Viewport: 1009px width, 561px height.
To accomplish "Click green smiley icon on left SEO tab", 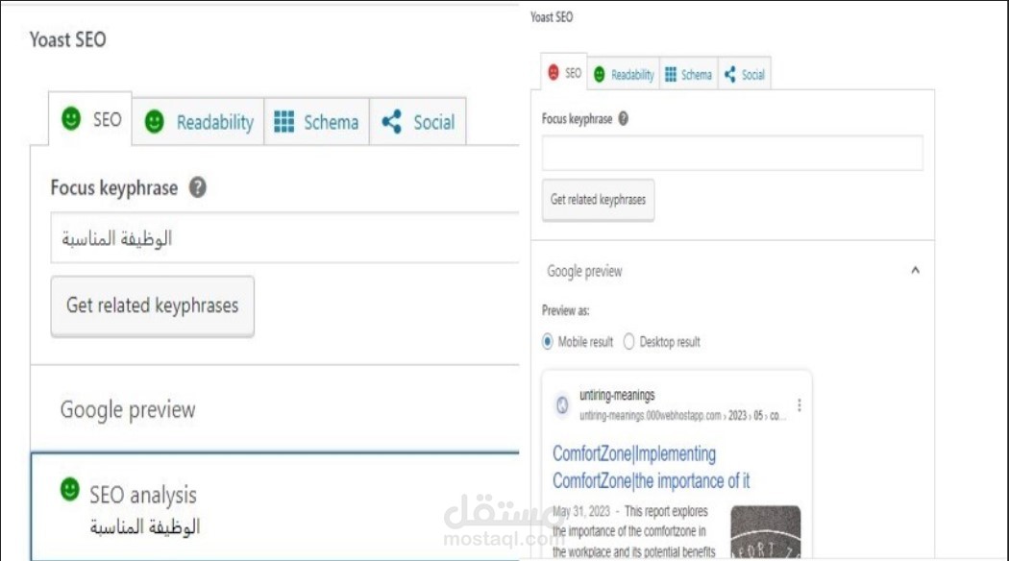I will tap(71, 118).
